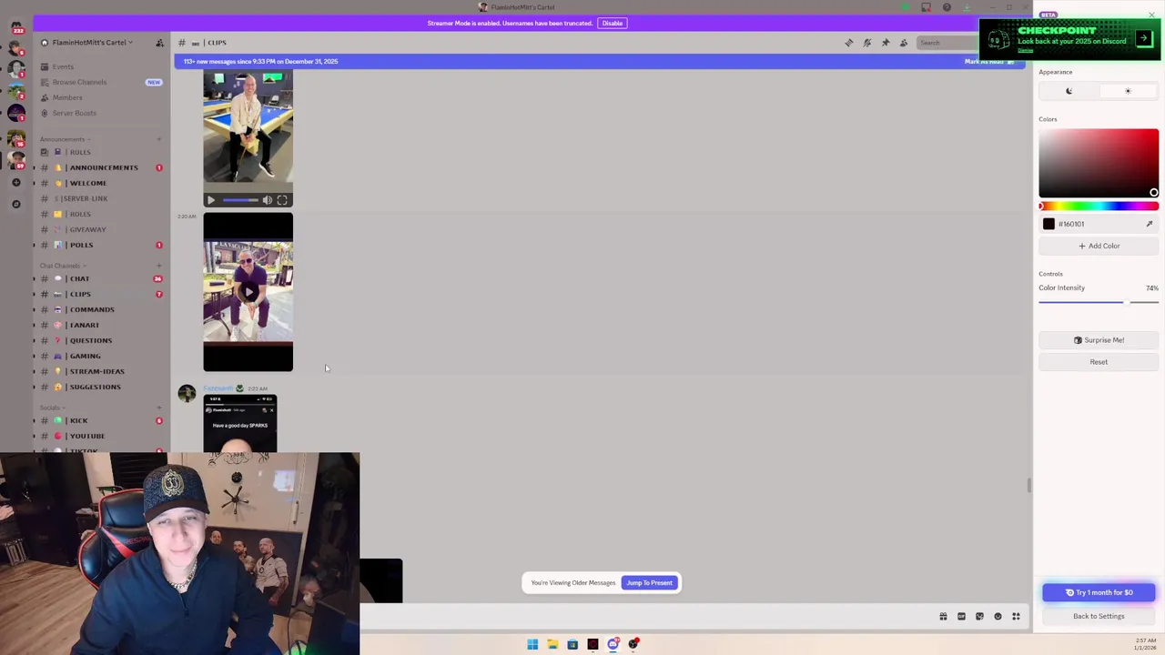This screenshot has height=655, width=1165.
Task: Click the Discover servers compass icon
Action: click(x=15, y=205)
